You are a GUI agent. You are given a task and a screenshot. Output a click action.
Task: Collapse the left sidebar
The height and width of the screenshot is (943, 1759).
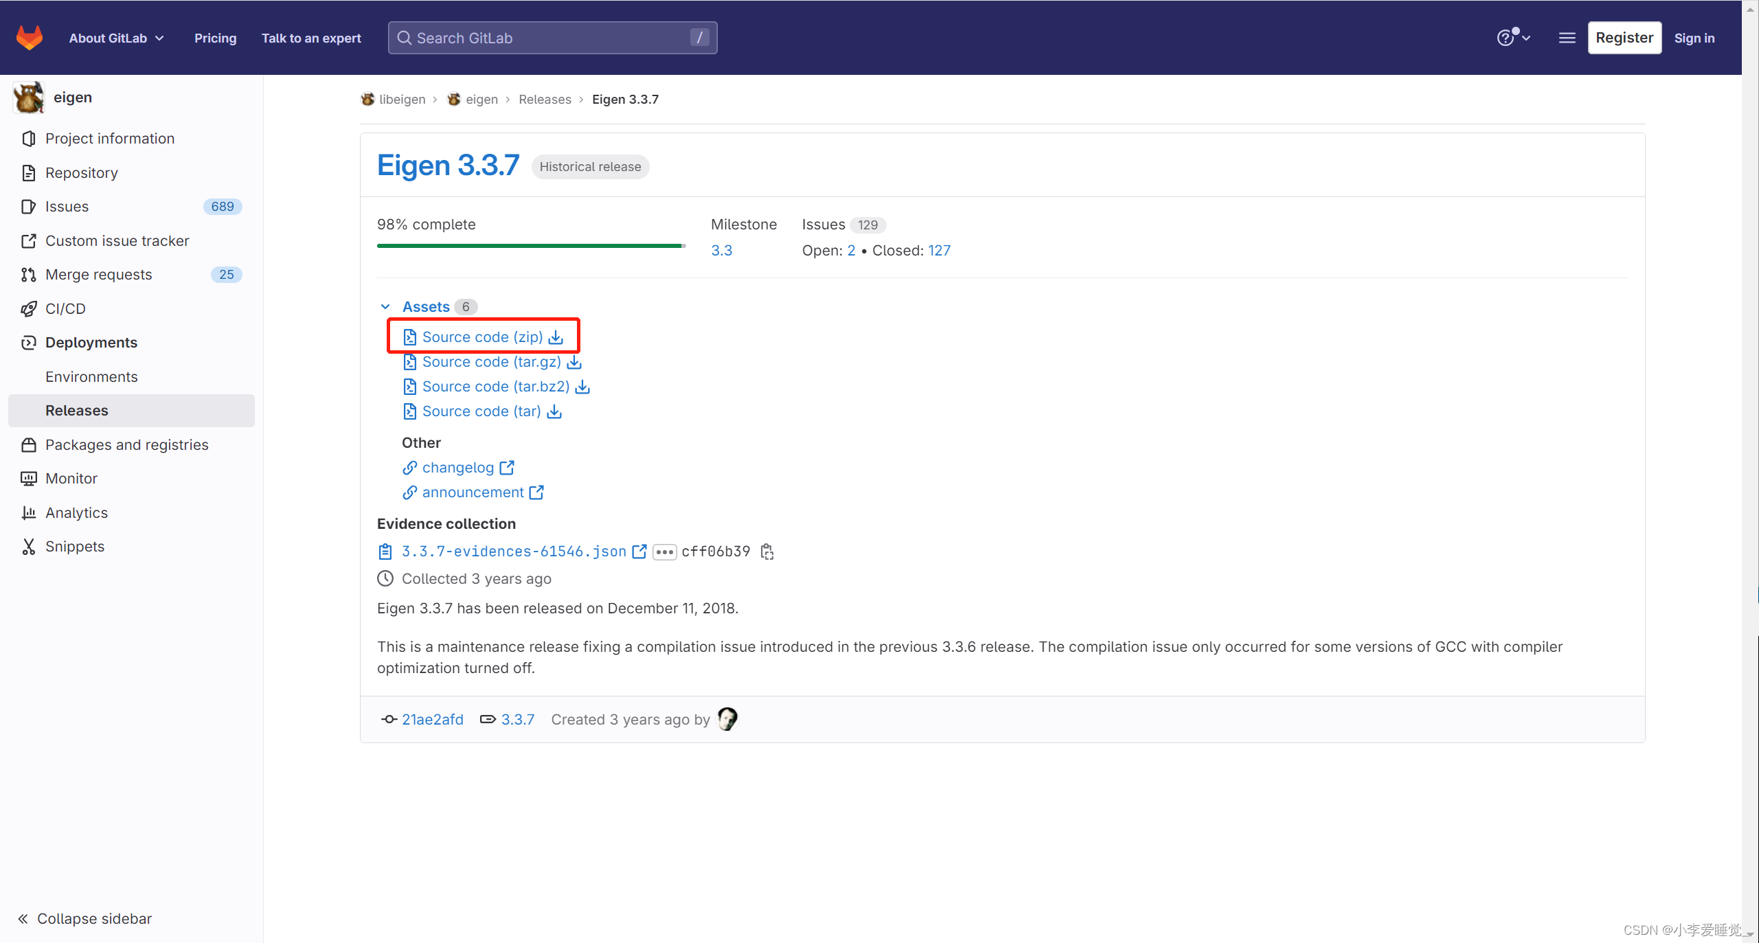tap(84, 918)
